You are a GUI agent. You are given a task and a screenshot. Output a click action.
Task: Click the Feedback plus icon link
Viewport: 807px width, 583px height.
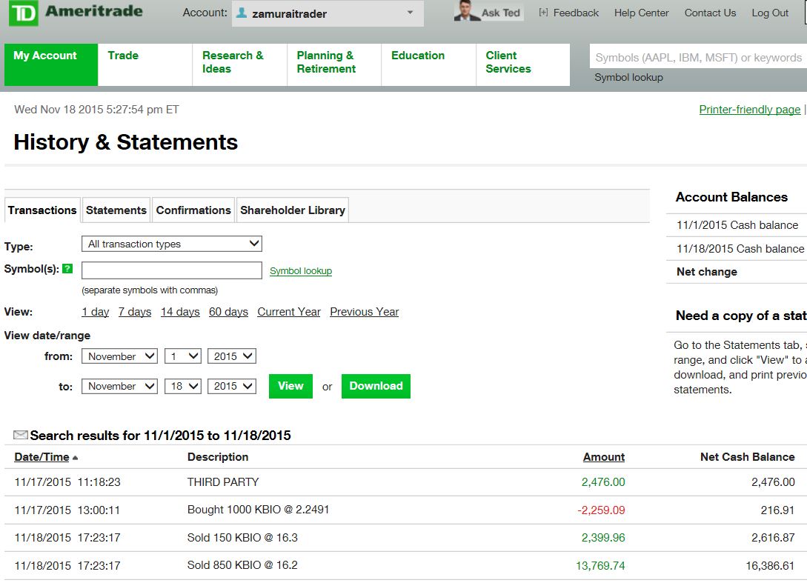point(543,13)
